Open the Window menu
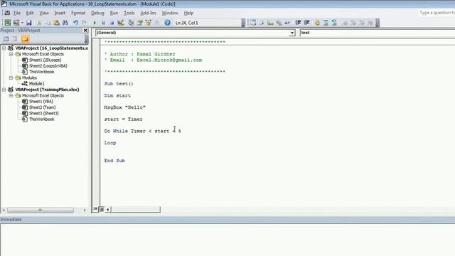The width and height of the screenshot is (455, 256). (x=170, y=13)
